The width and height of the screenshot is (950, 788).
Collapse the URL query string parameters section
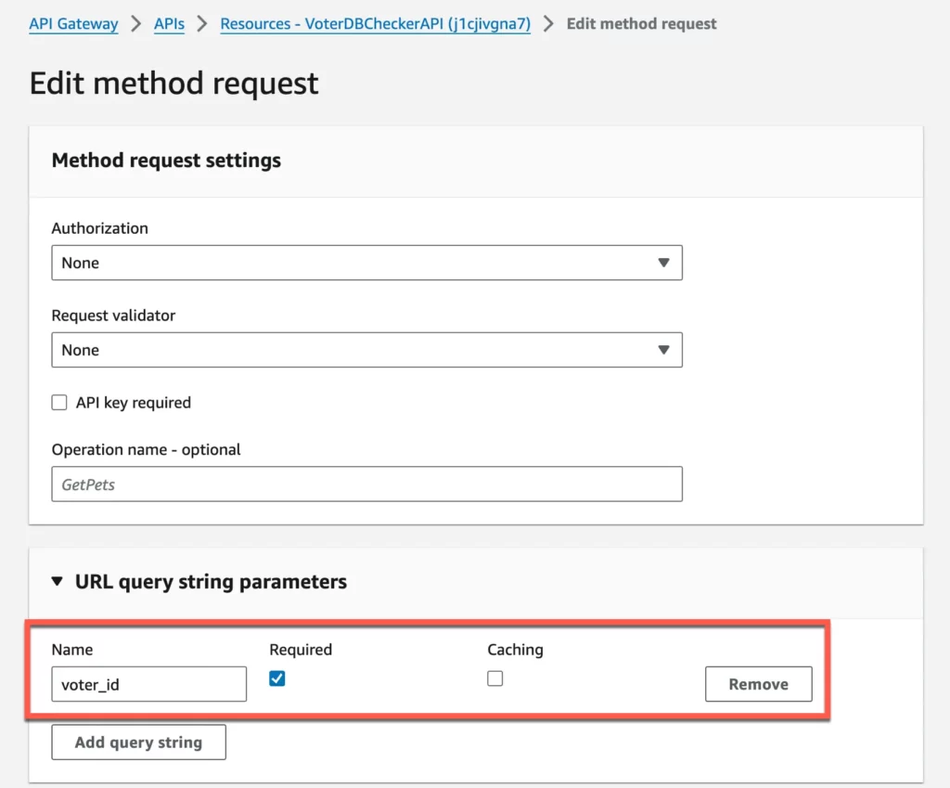pos(57,581)
